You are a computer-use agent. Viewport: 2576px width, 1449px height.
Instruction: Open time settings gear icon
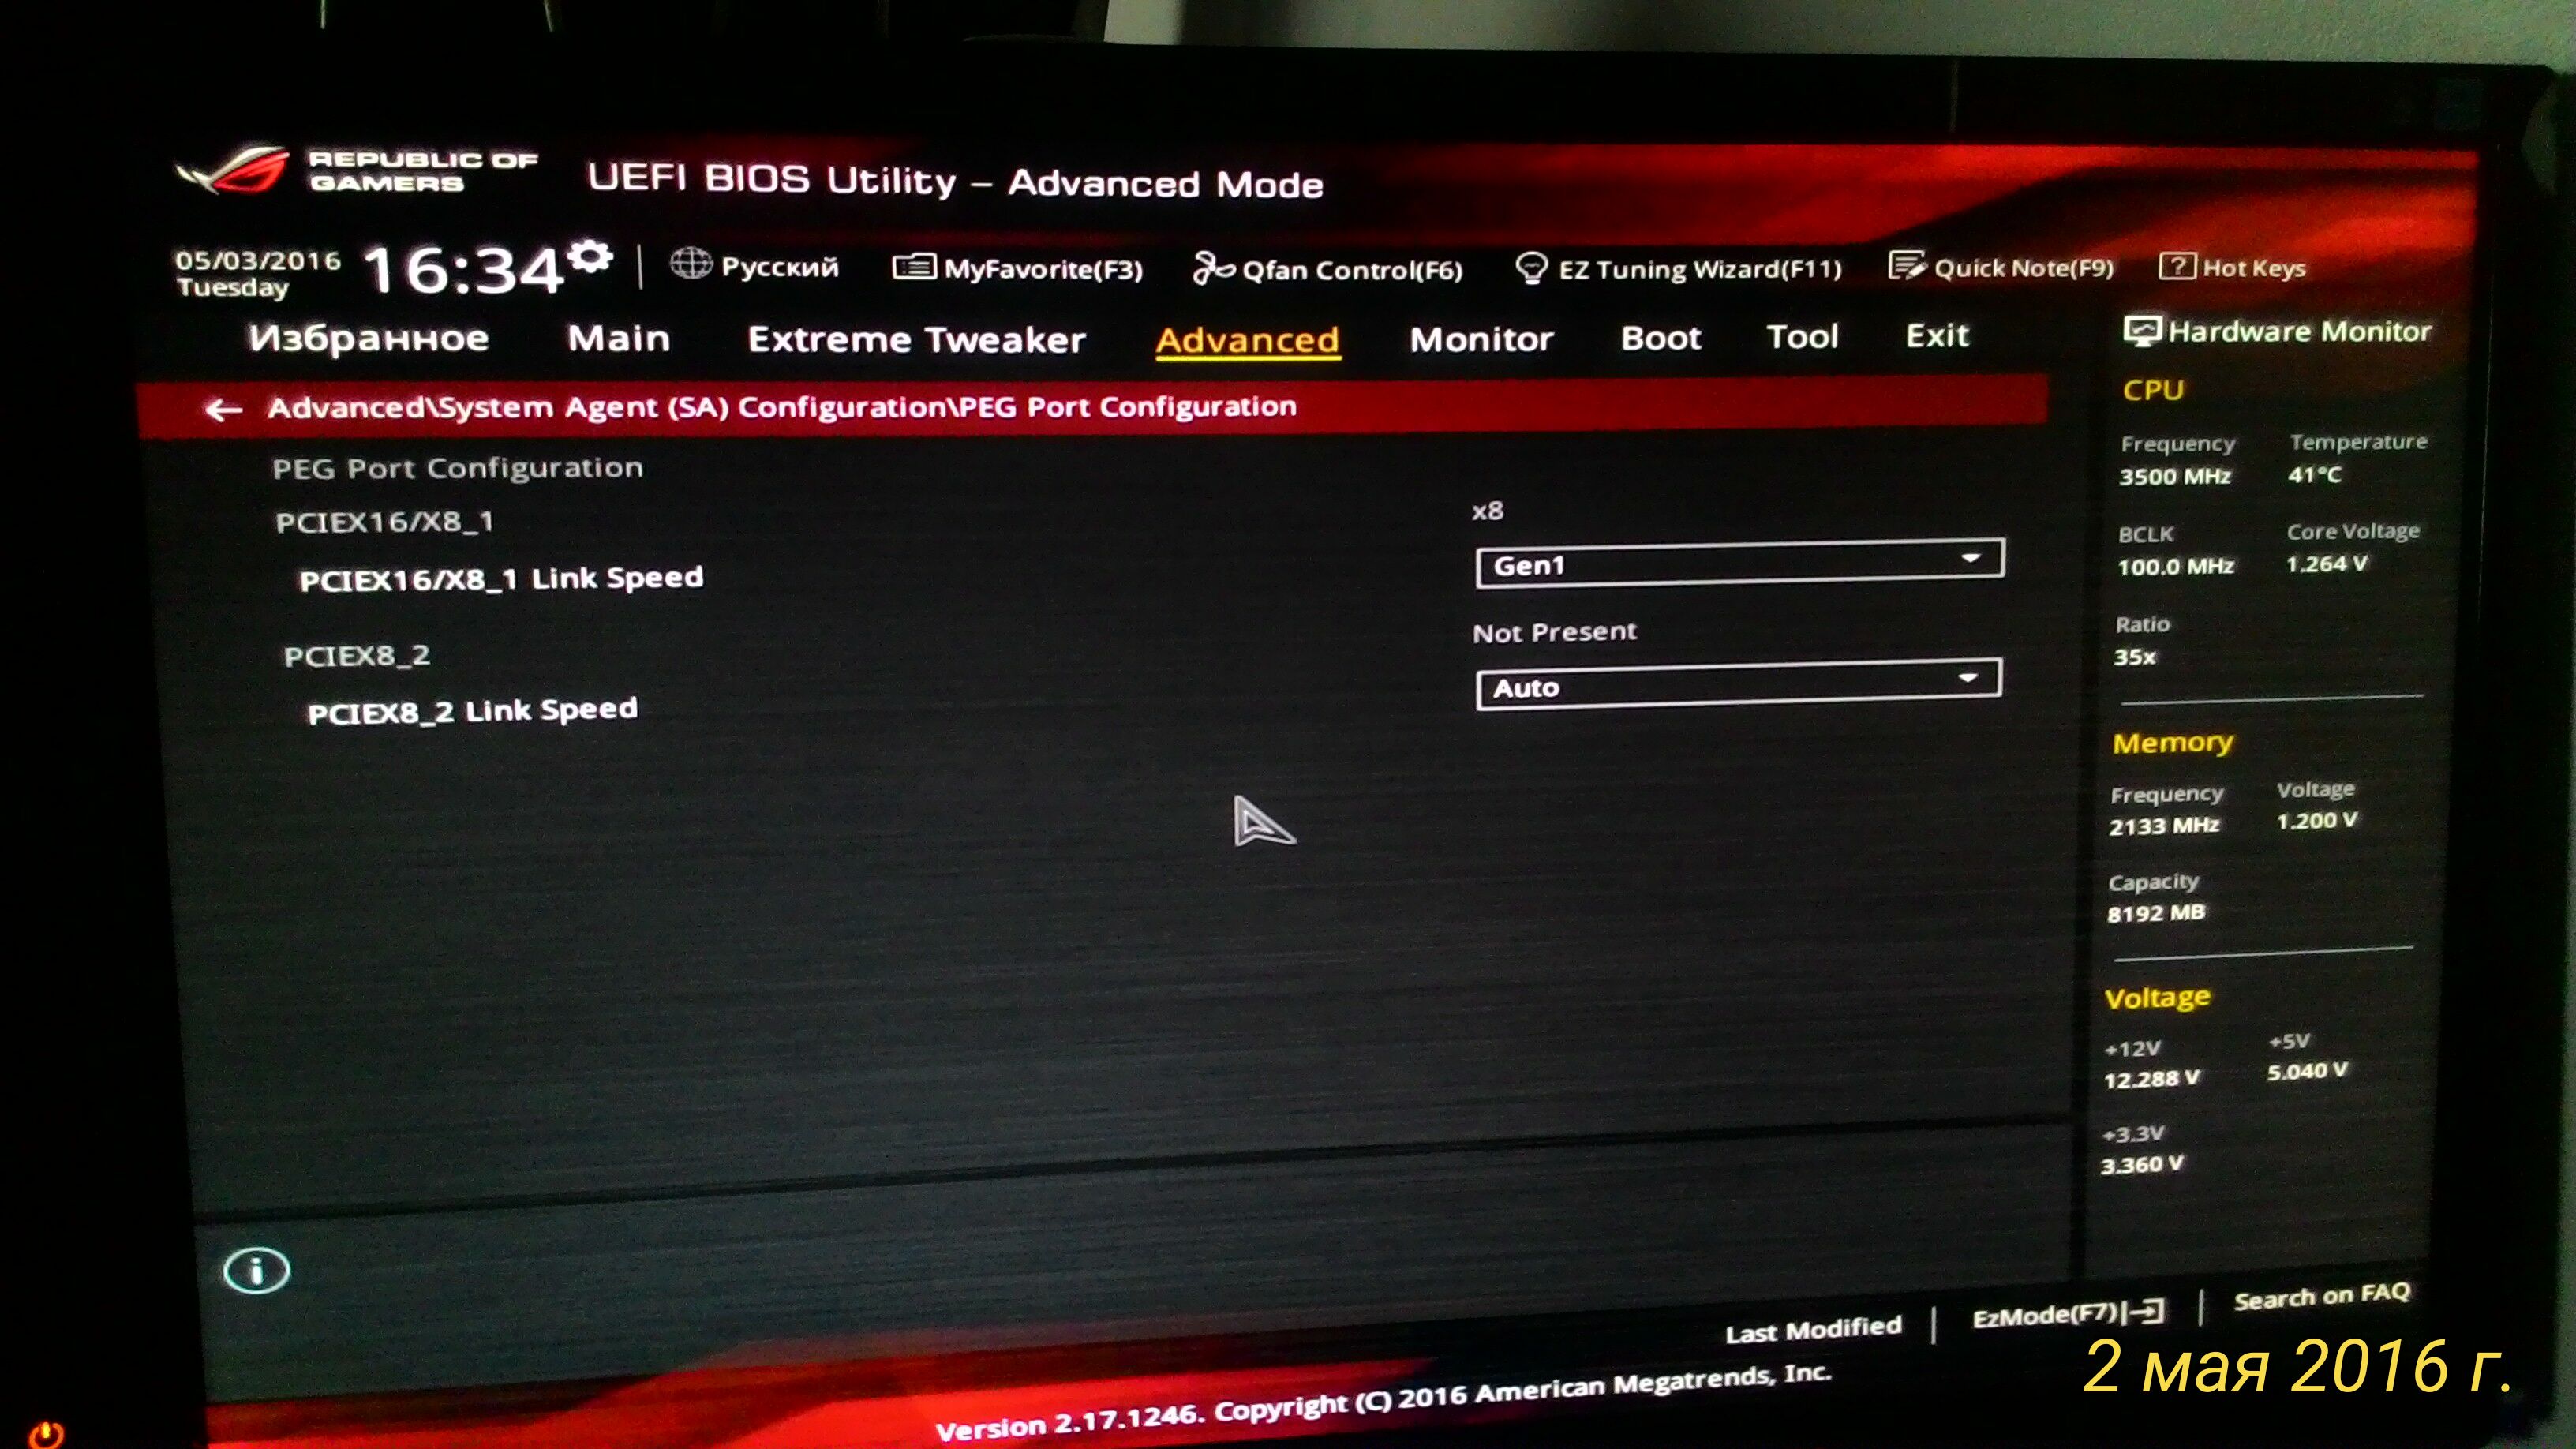[x=591, y=256]
